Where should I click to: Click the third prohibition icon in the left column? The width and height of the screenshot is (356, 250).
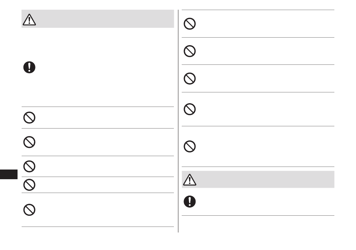(29, 167)
